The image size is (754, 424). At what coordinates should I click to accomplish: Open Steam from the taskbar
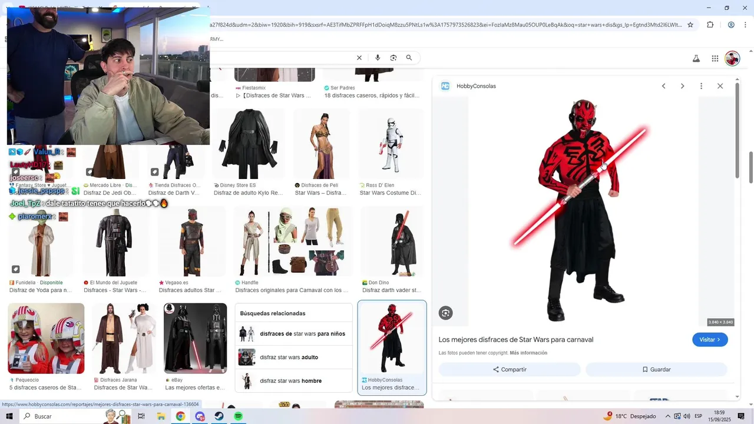click(219, 416)
